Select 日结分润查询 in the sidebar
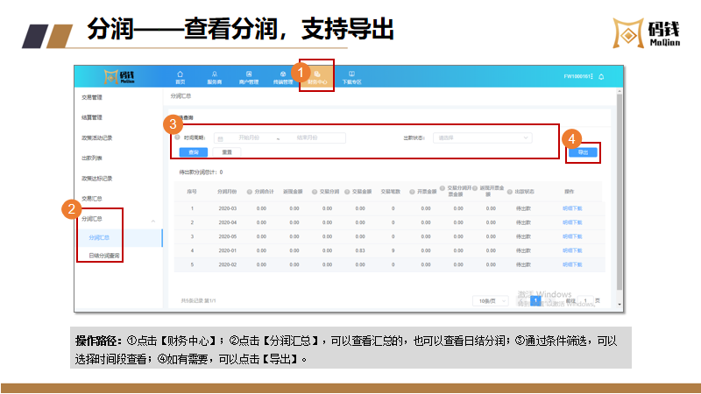The width and height of the screenshot is (701, 394). click(x=104, y=256)
